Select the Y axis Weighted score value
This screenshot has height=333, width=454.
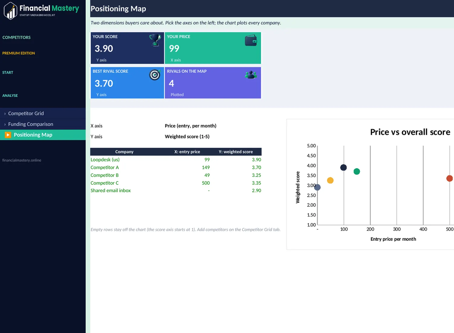click(x=187, y=137)
